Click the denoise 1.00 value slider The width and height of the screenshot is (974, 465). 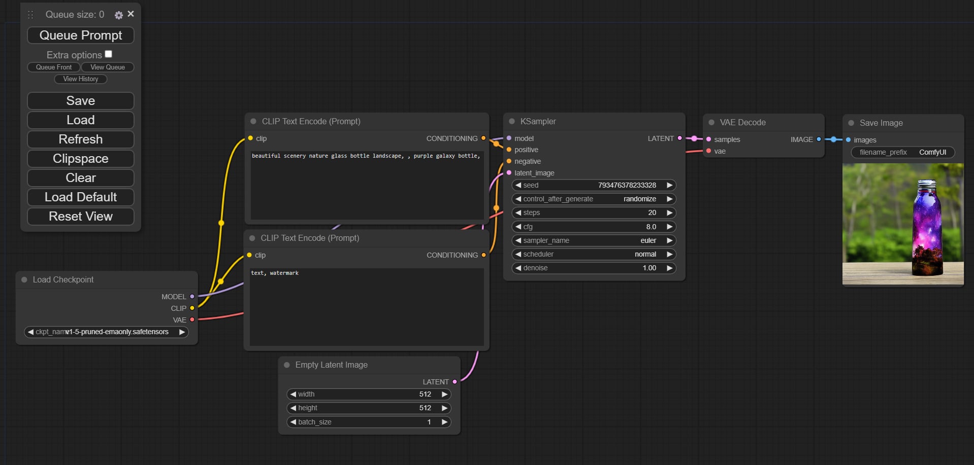click(594, 268)
